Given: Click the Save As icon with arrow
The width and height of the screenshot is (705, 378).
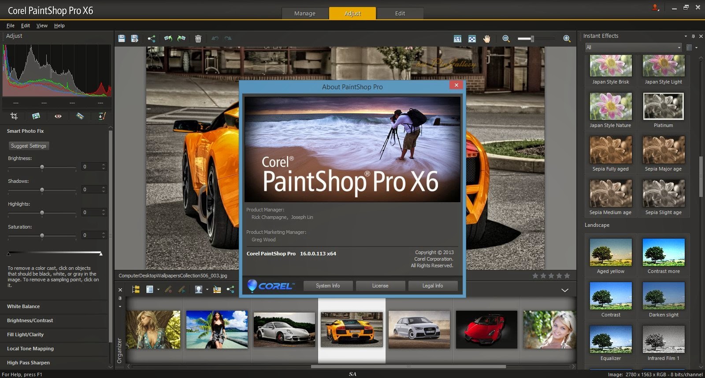Looking at the screenshot, I should (135, 39).
